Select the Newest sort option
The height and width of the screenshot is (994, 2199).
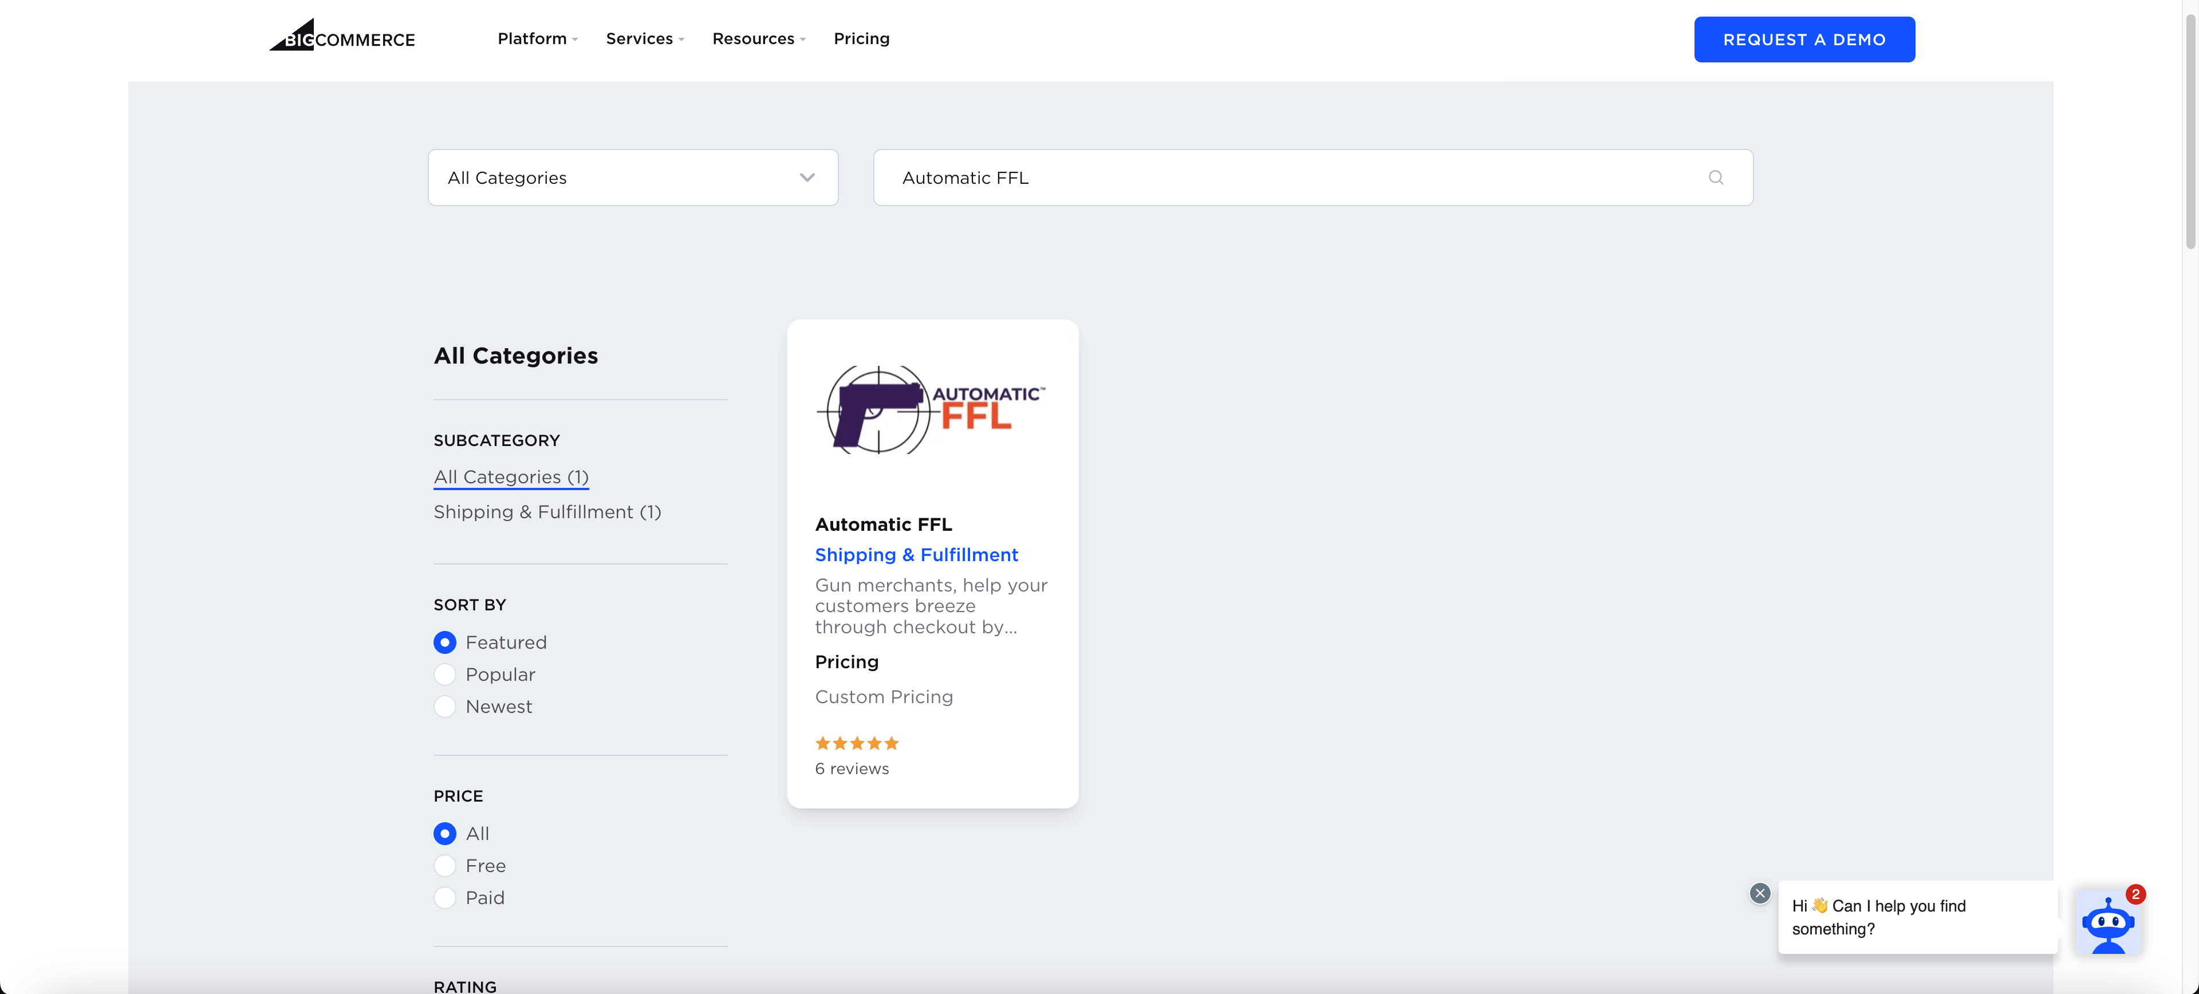(x=445, y=707)
